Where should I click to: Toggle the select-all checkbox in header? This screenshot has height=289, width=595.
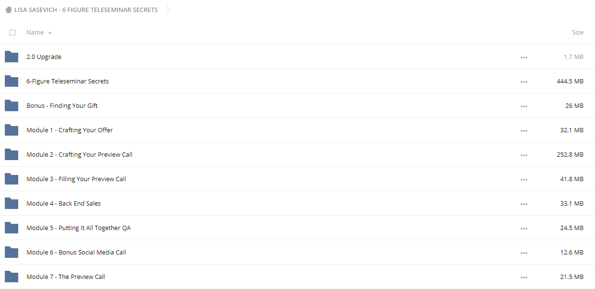click(12, 33)
